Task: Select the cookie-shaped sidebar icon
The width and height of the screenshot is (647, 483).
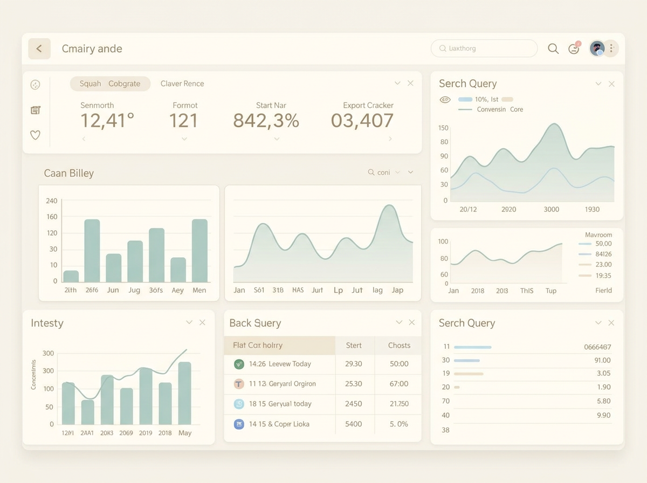Action: tap(35, 85)
